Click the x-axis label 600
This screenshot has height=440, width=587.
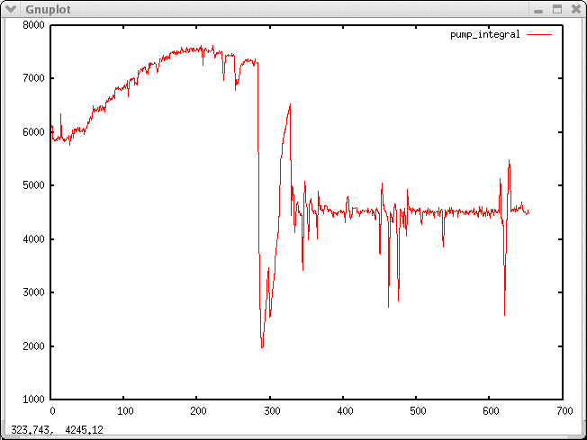pyautogui.click(x=491, y=411)
